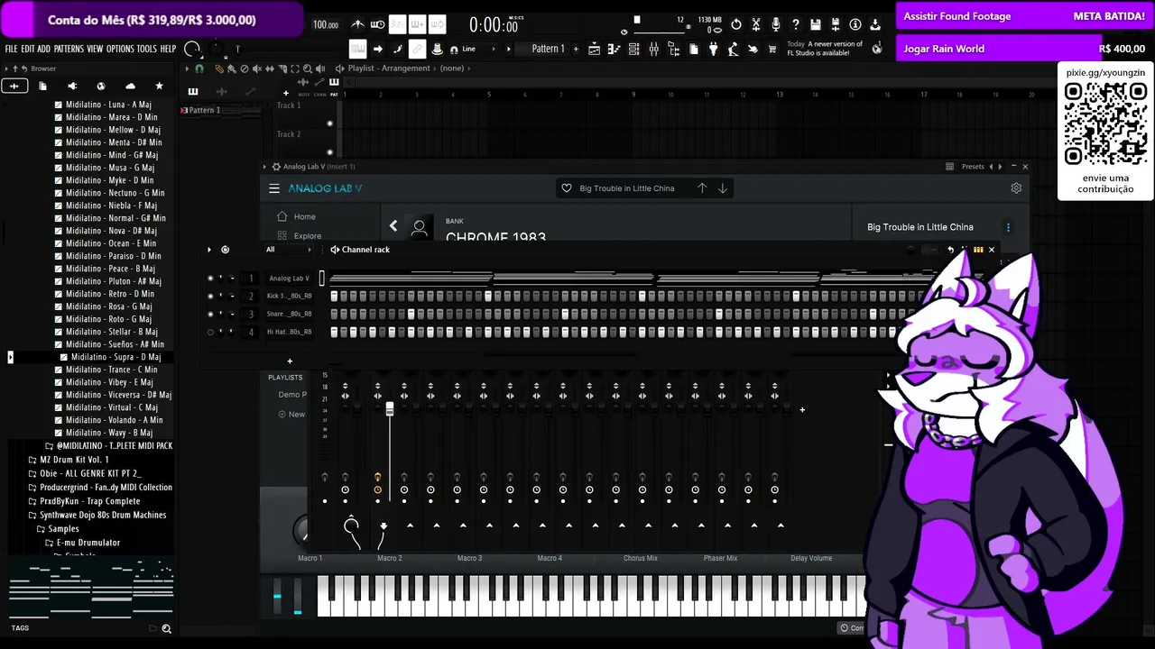Select the playlist zoom magnifier tool
Viewport: 1155px width, 649px height.
(x=308, y=69)
